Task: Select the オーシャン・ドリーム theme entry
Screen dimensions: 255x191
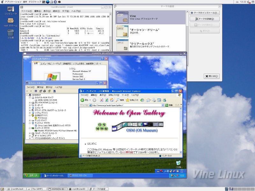Action: [150, 31]
